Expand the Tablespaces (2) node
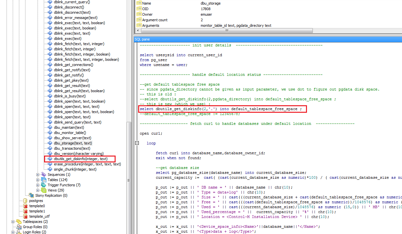402x234 pixels. click(13, 222)
